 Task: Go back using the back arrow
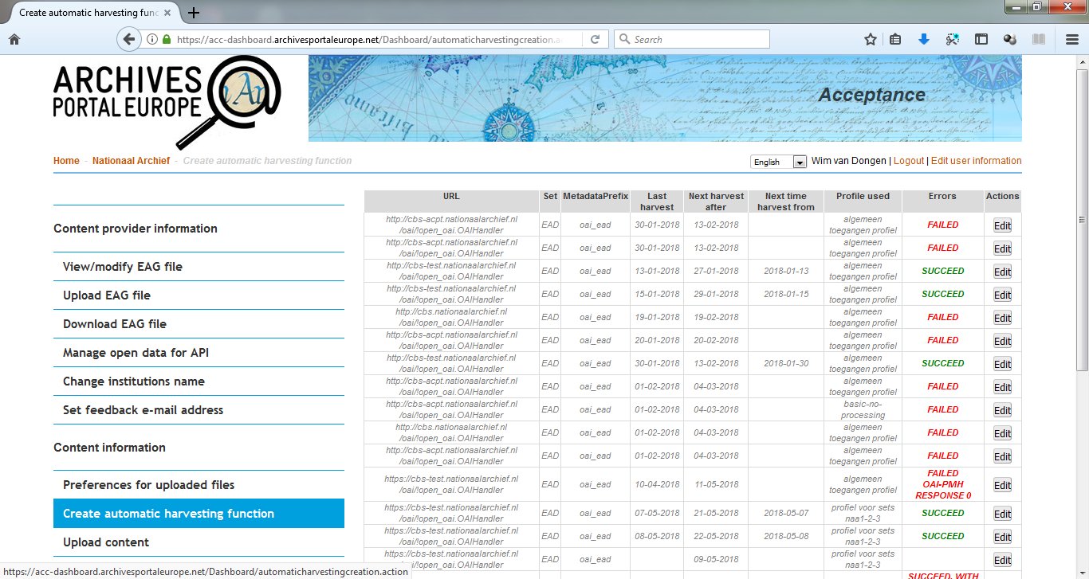128,39
